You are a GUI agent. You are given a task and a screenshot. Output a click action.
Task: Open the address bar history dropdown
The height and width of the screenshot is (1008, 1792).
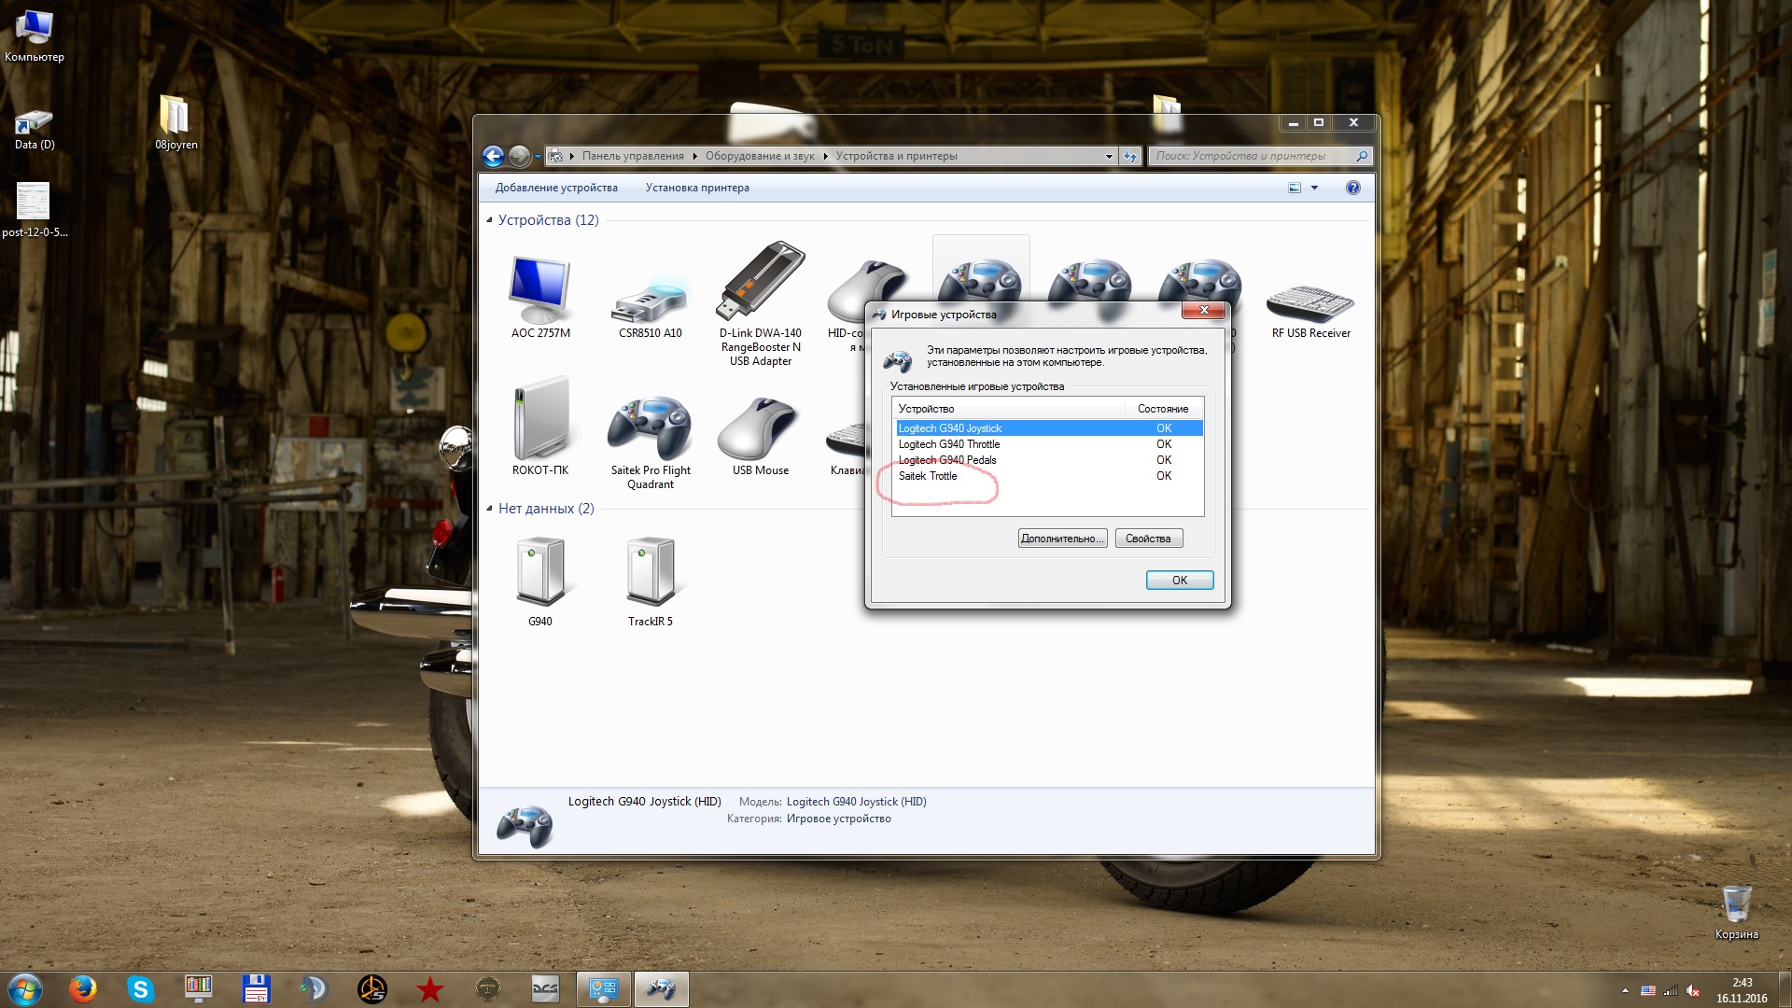click(x=1109, y=156)
